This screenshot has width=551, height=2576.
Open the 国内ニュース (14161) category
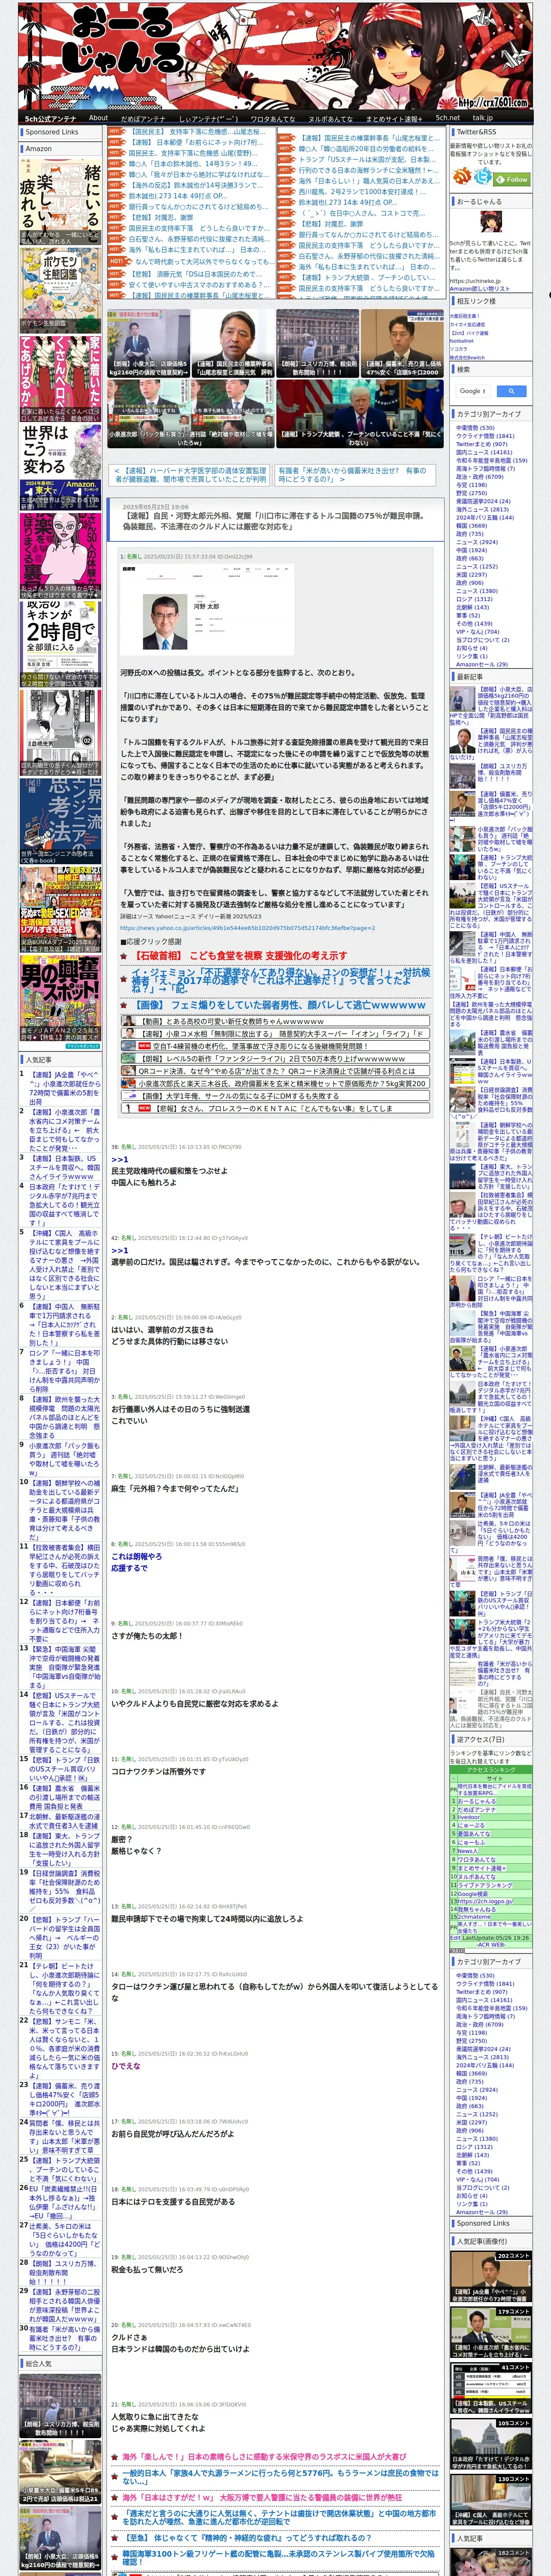coord(484,452)
